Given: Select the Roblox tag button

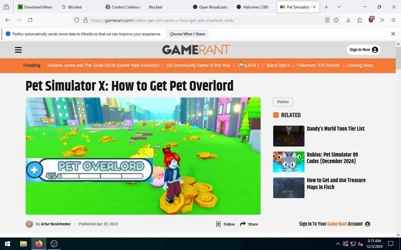Looking at the screenshot, I should 283,102.
